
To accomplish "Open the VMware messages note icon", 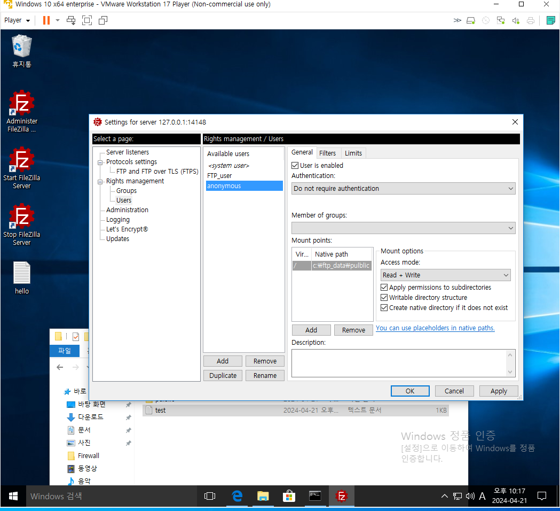I will 551,20.
